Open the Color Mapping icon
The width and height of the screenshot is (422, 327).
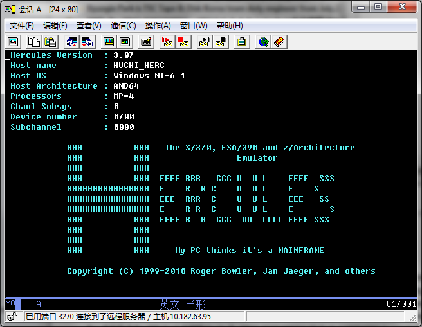pyautogui.click(x=125, y=42)
